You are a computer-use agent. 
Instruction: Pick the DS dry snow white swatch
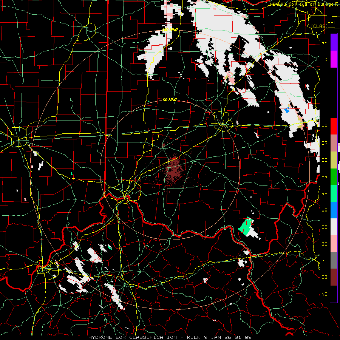(x=334, y=227)
